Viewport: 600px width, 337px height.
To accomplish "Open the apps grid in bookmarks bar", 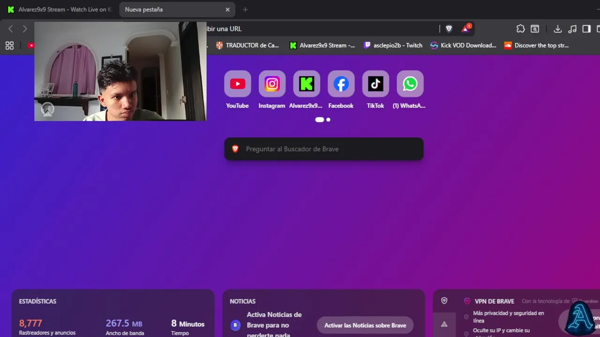I will pos(9,45).
